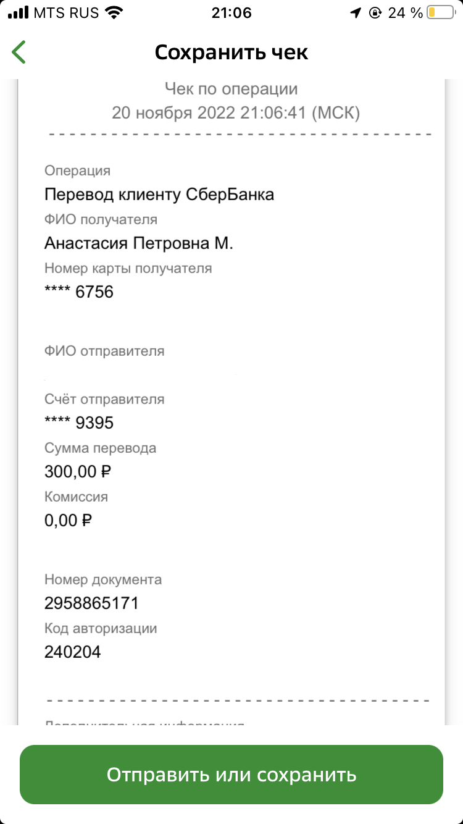
Task: Tap the MTS RUS carrier label
Action: (x=66, y=12)
